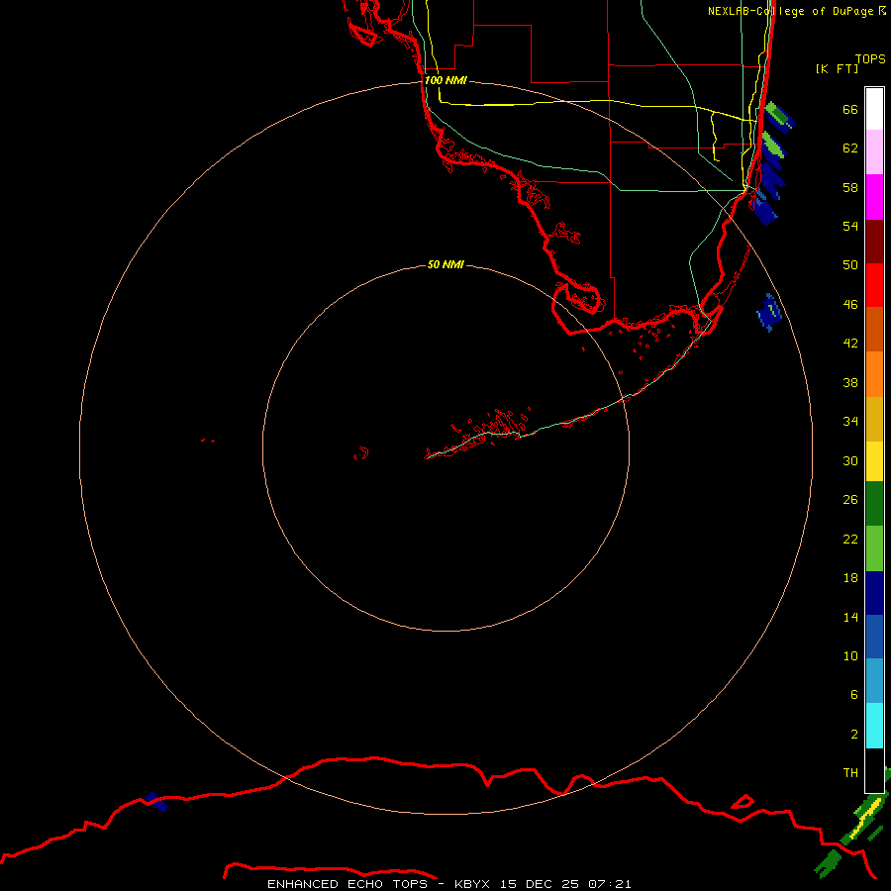Click the "ENHANCED ECHO TOPS" product title
Screen dimensions: 891x891
click(347, 884)
